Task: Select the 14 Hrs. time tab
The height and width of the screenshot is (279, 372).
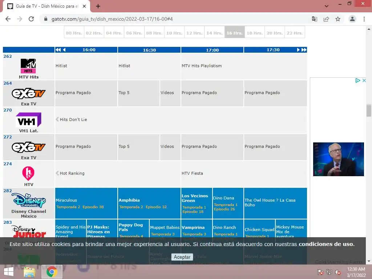Action: pos(214,33)
